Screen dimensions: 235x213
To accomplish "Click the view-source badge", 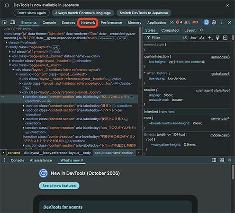I will (x=107, y=38).
